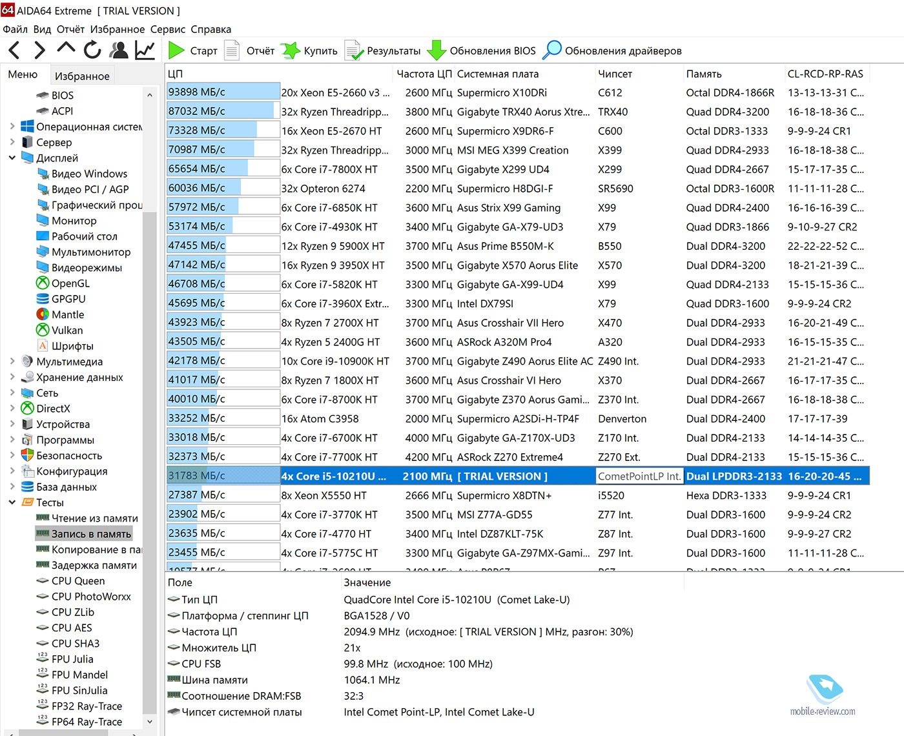Image resolution: width=904 pixels, height=736 pixels.
Task: Click Обновления драйверов button
Action: point(612,50)
